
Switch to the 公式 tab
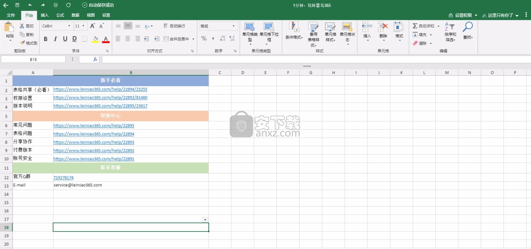pyautogui.click(x=60, y=15)
